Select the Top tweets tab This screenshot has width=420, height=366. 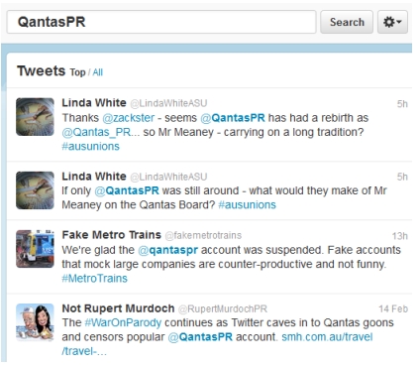[x=77, y=72]
